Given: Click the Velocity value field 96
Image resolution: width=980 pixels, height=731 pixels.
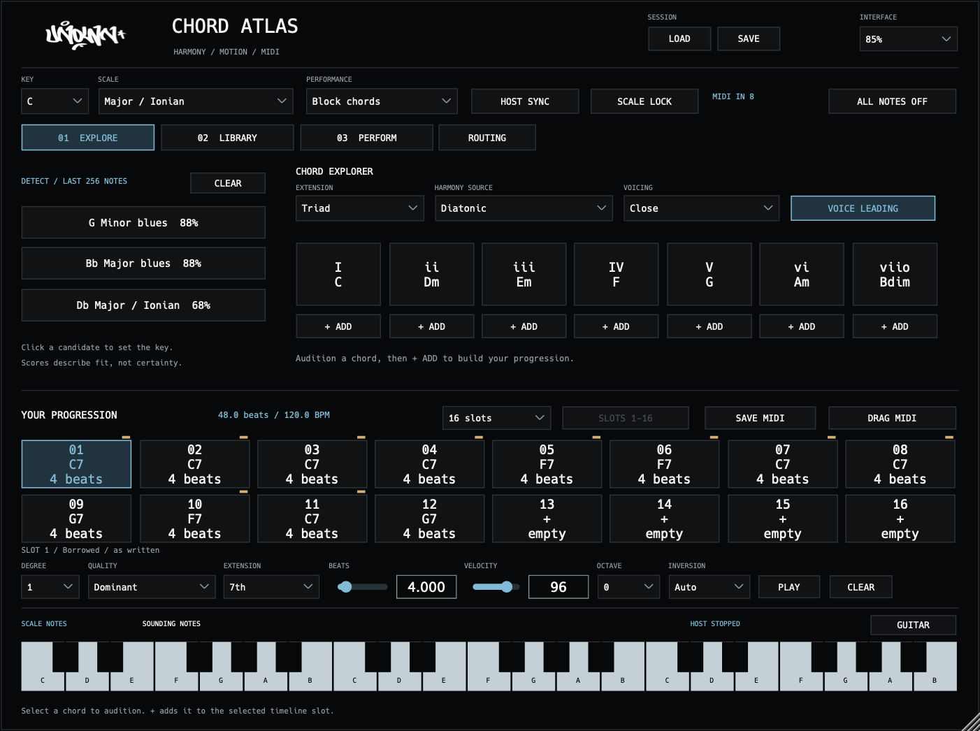Looking at the screenshot, I should (559, 587).
